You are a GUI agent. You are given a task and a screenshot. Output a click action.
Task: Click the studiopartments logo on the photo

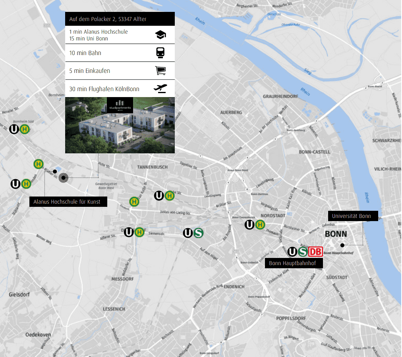click(x=120, y=105)
